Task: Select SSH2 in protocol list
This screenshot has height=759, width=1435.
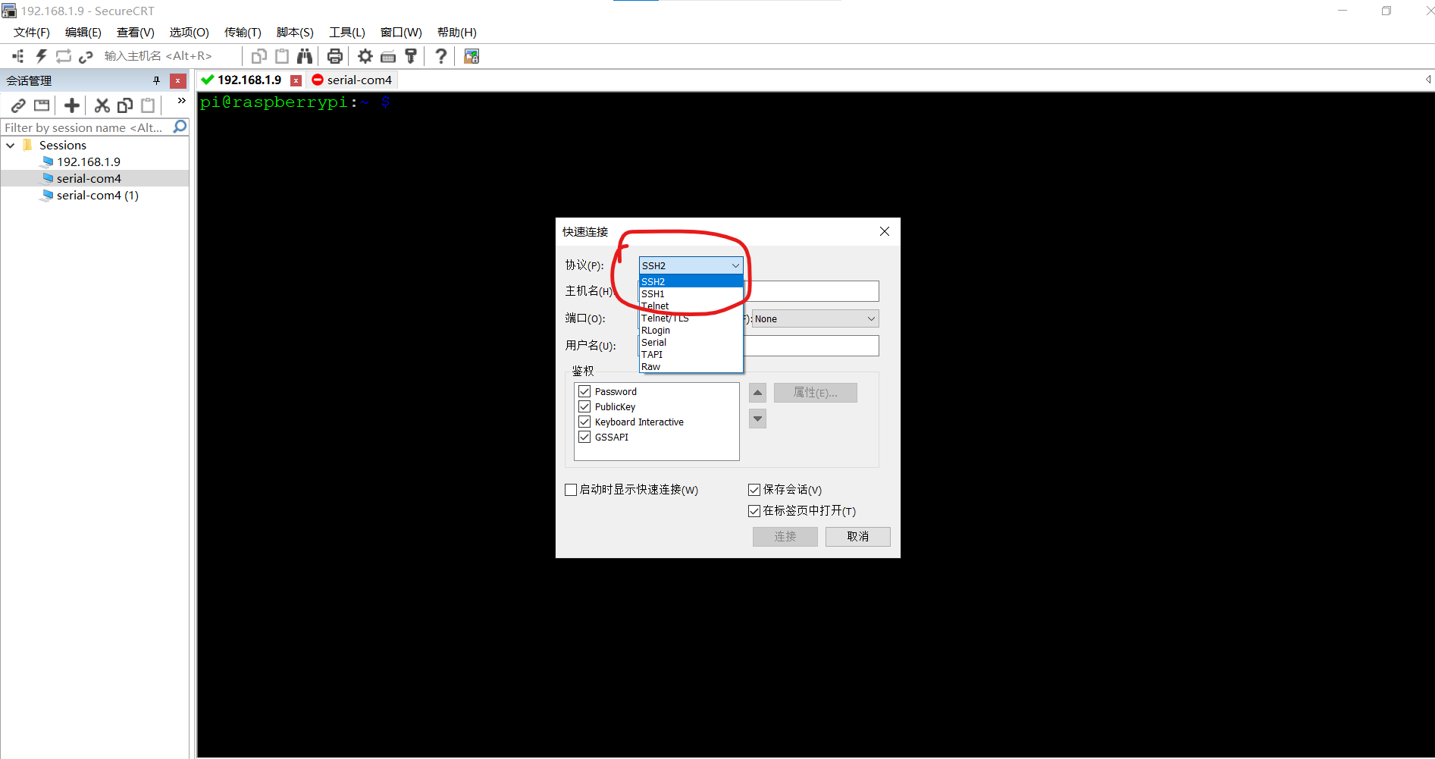Action: pyautogui.click(x=691, y=281)
